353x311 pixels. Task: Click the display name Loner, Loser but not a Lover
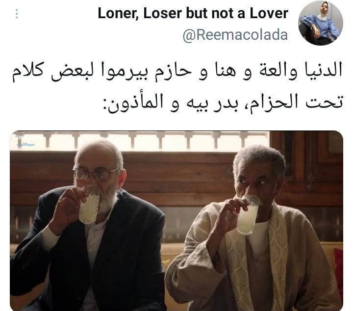[193, 14]
